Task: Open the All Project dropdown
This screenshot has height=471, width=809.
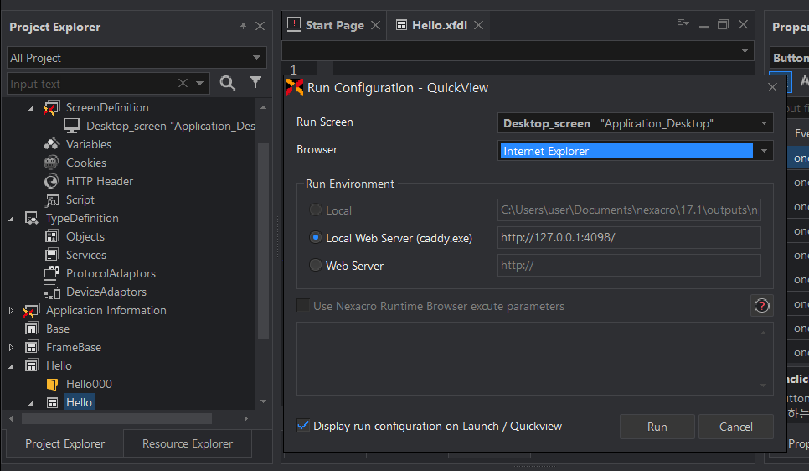Action: tap(256, 57)
